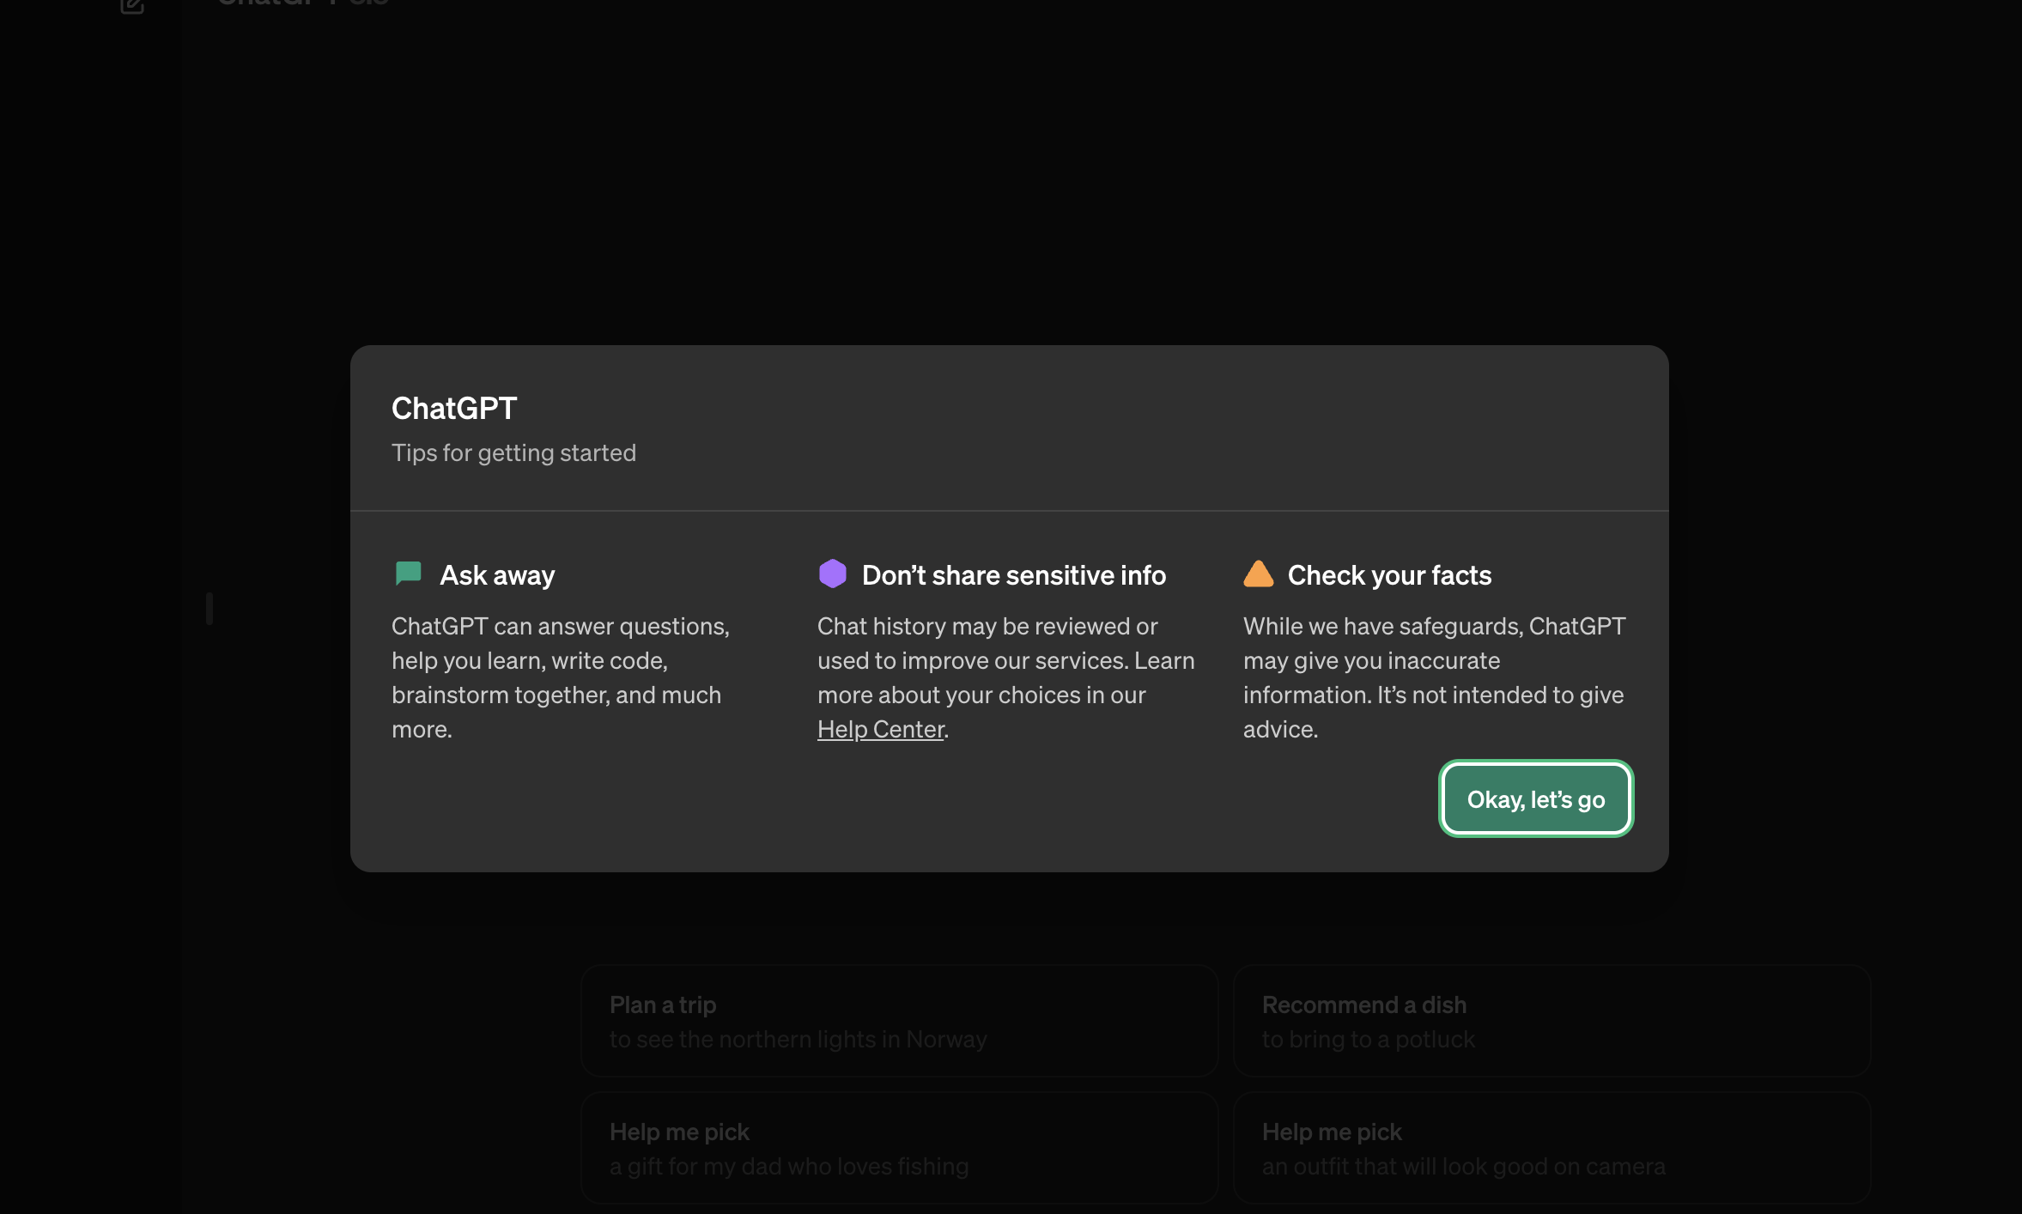Click the new chat pencil icon
2022x1214 pixels.
[131, 6]
